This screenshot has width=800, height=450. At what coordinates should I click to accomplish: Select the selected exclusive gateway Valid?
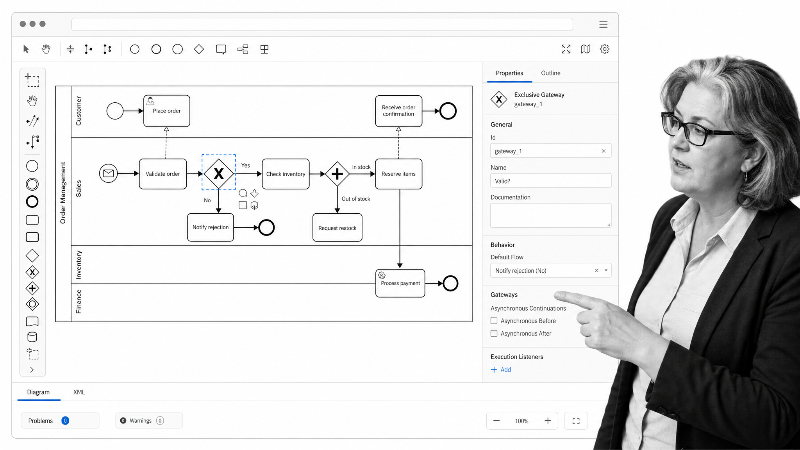click(219, 173)
